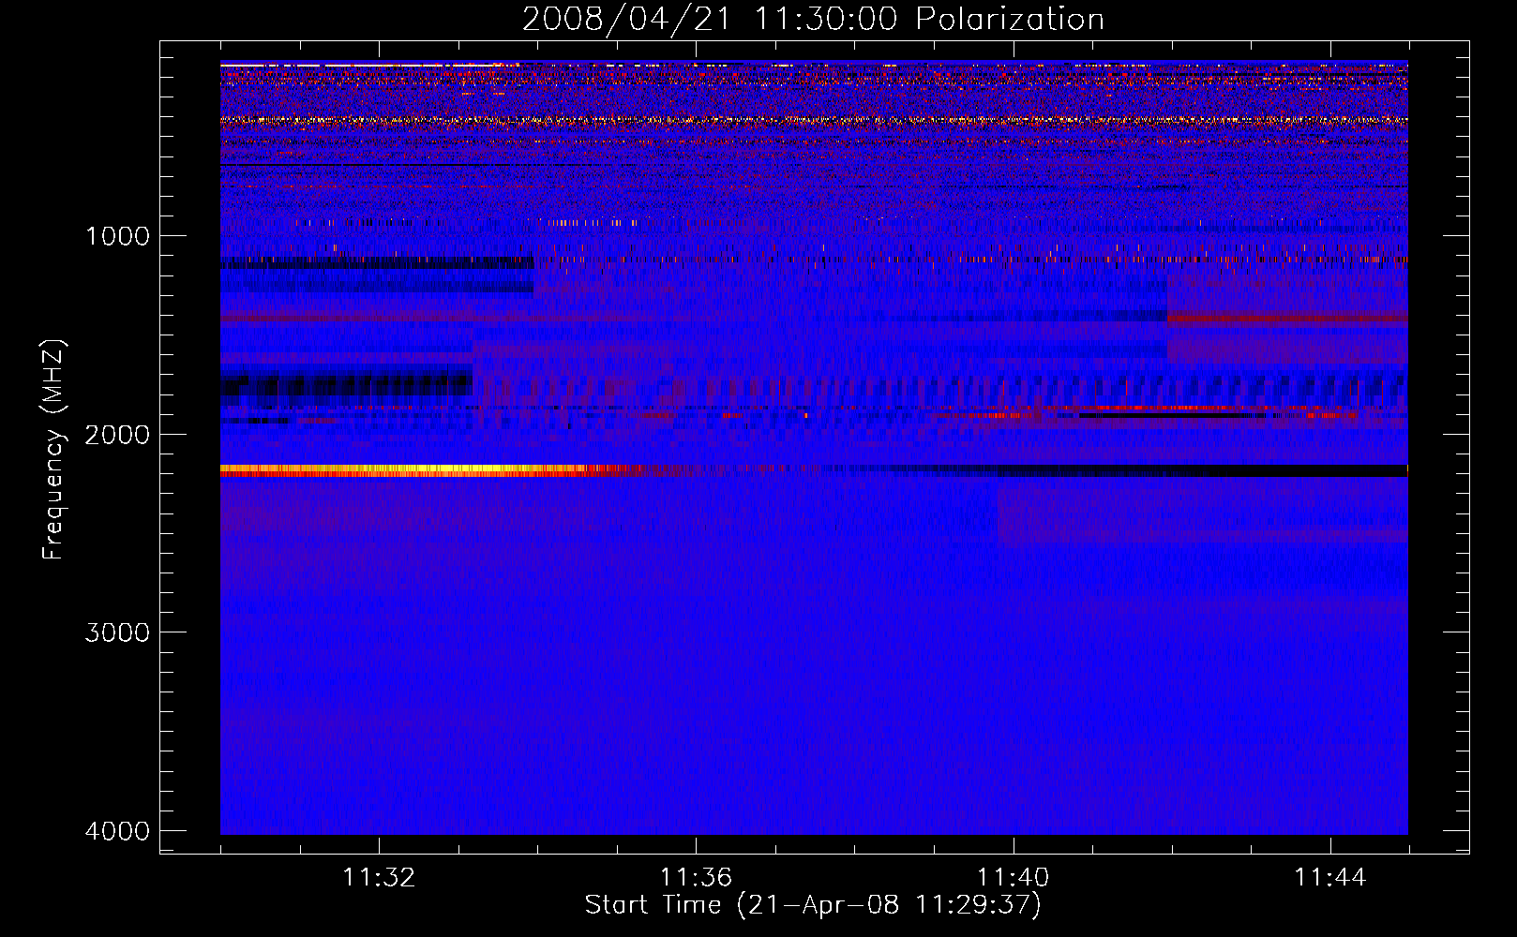Click the 11:44 time tick label

pos(1330,877)
